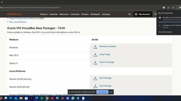The height and width of the screenshot is (101, 181).
Task: Download deb Package for Ubuntu 20.04 (Focal)
Action: 105,86
